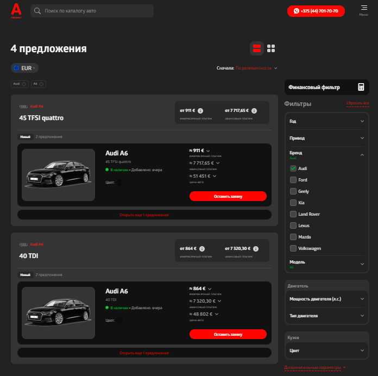Switch to grid view layout icon
Image resolution: width=378 pixels, height=376 pixels.
271,48
